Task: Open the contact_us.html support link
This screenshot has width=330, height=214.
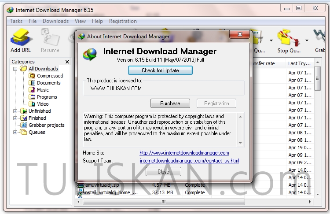Action: pos(189,161)
